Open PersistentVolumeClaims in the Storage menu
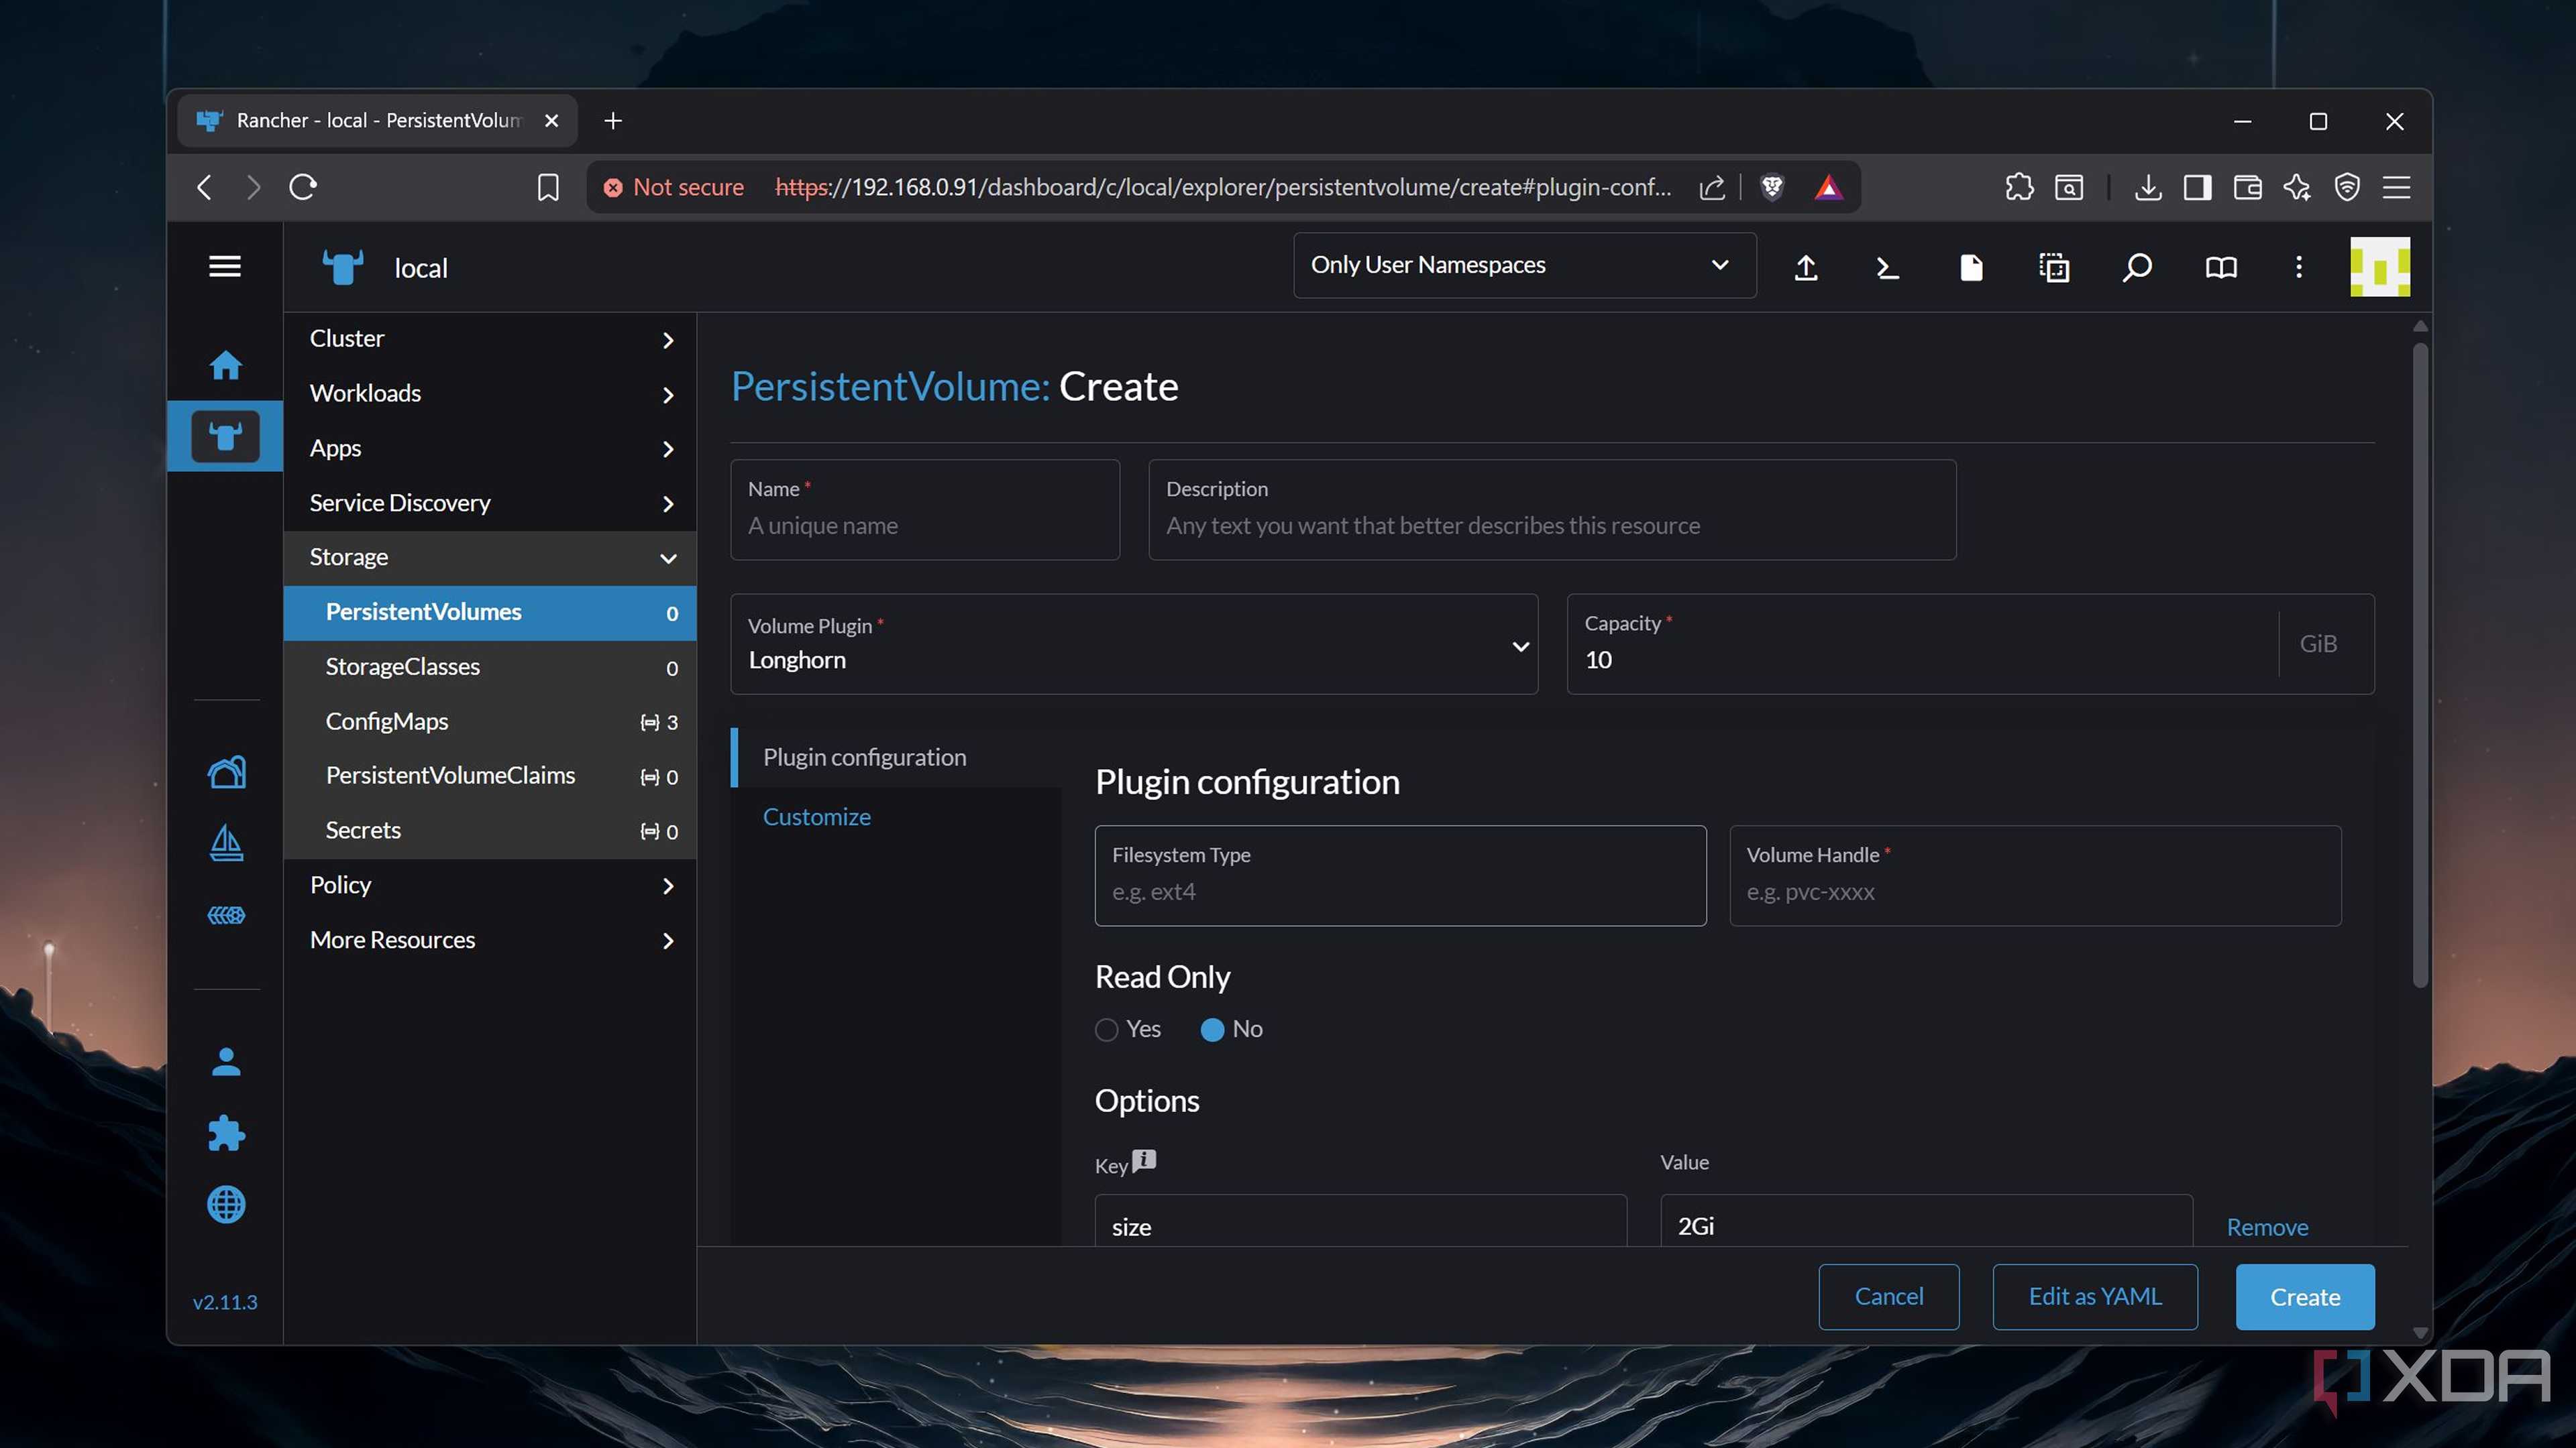2576x1448 pixels. pyautogui.click(x=490, y=776)
